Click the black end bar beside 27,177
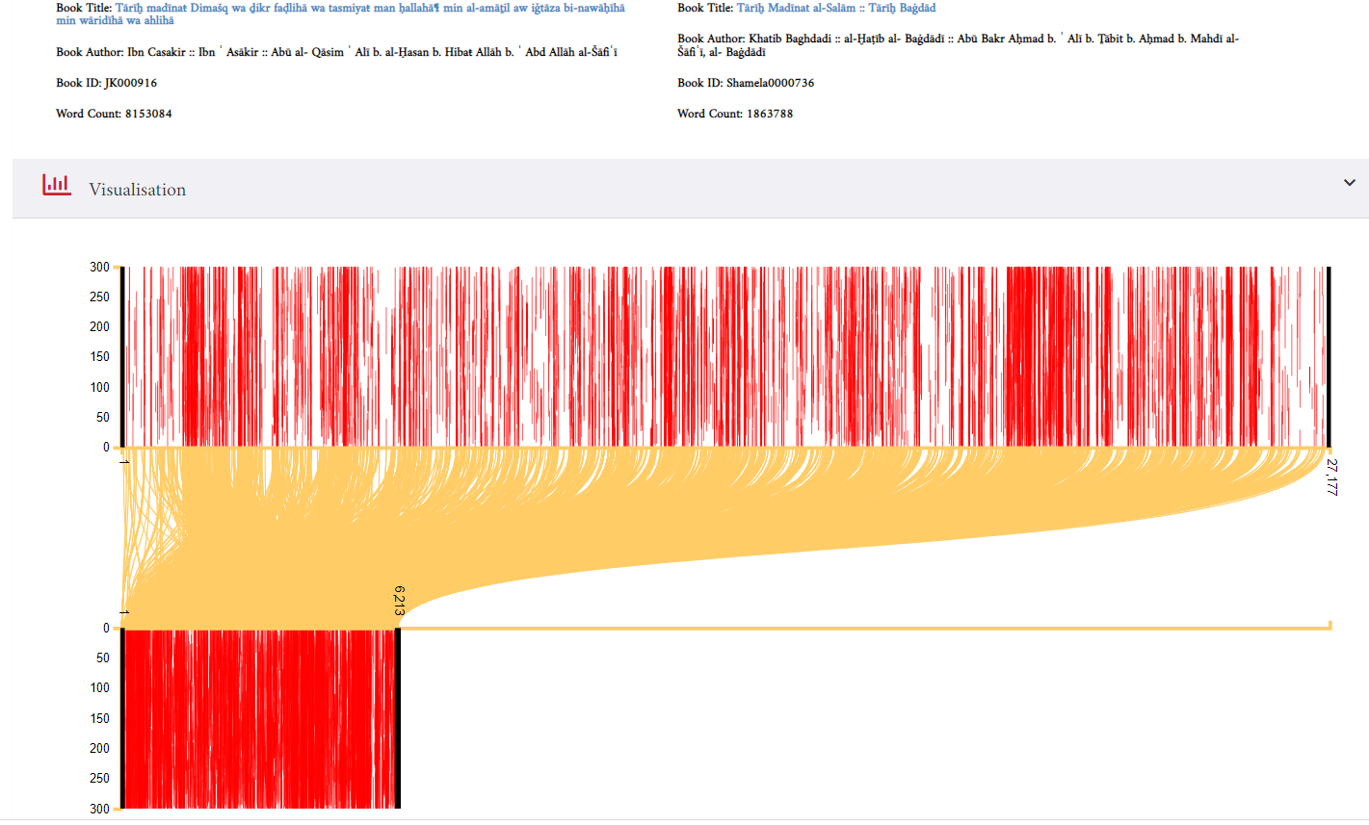 1329,356
